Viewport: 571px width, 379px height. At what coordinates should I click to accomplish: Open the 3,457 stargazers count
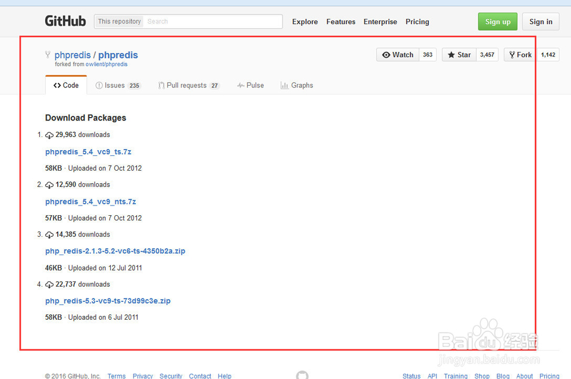click(x=487, y=55)
